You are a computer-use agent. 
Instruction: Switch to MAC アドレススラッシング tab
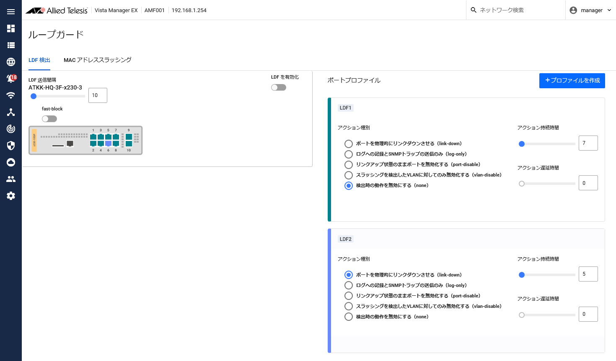coord(97,60)
